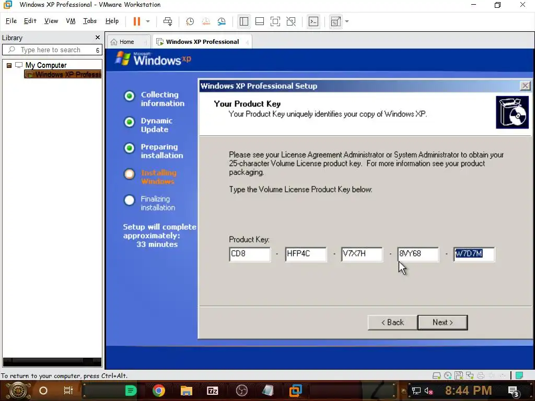Screen dimensions: 535x401
Task: Click the network tray icon
Action: coord(416,391)
